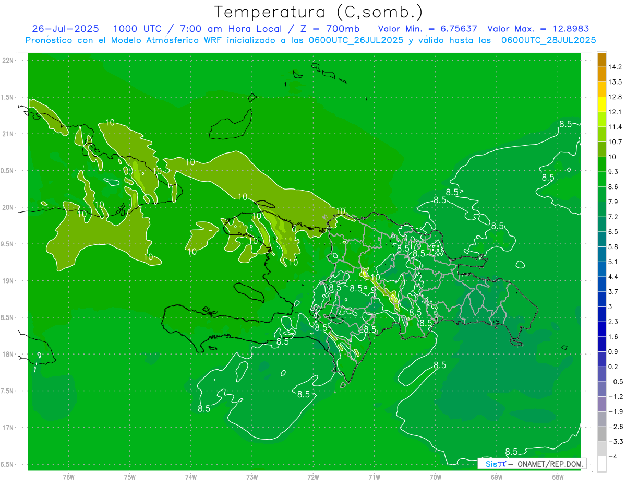626x484 pixels.
Task: Click the 76W longitude axis label
Action: (x=68, y=477)
